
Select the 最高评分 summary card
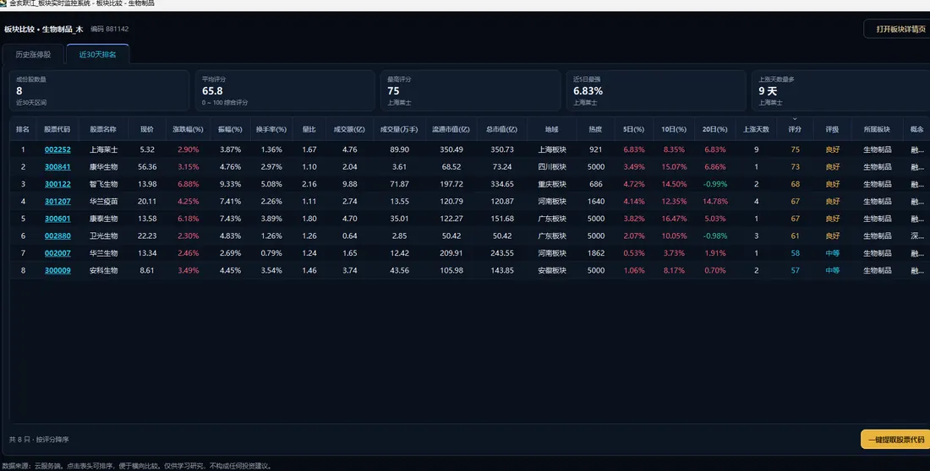click(x=470, y=90)
